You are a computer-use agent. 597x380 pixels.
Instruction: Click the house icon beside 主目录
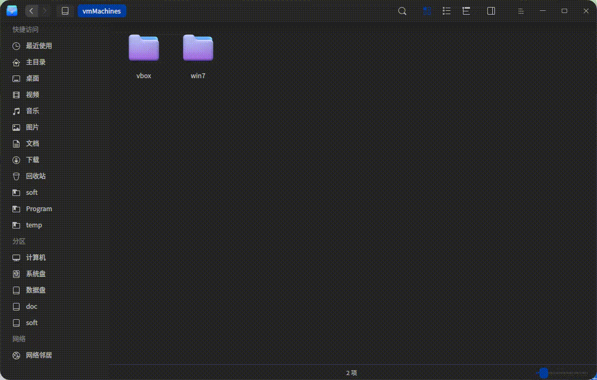tap(16, 62)
